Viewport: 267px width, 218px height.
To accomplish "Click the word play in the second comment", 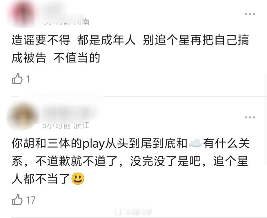I will coord(93,144).
